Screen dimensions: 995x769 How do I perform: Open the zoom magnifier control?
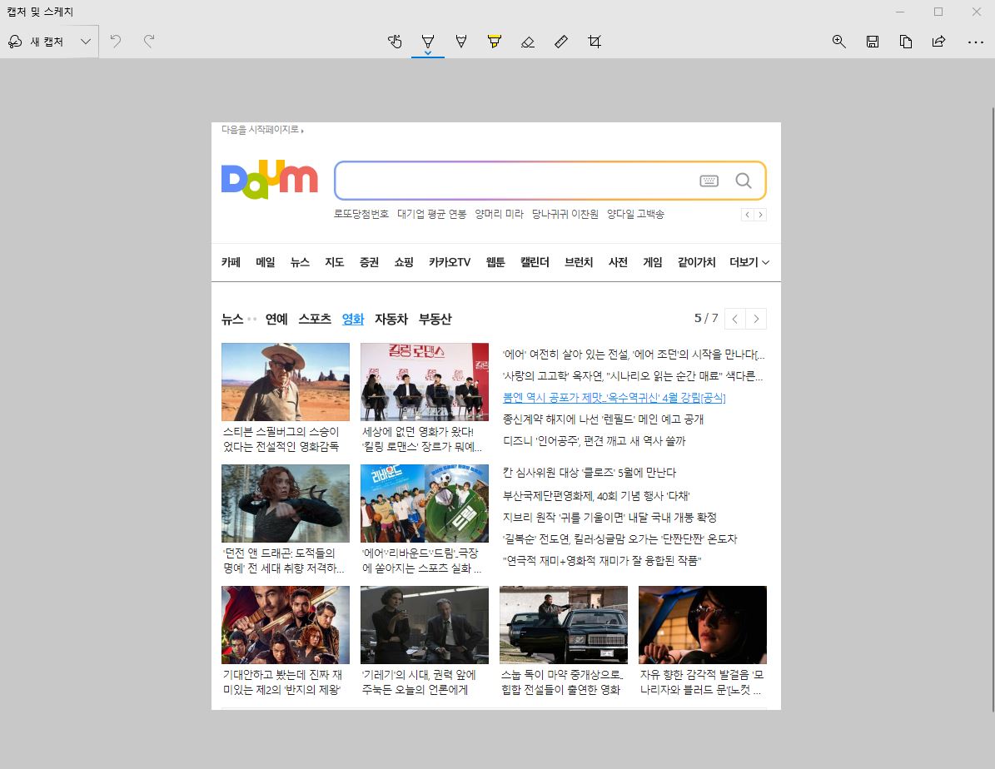(839, 42)
